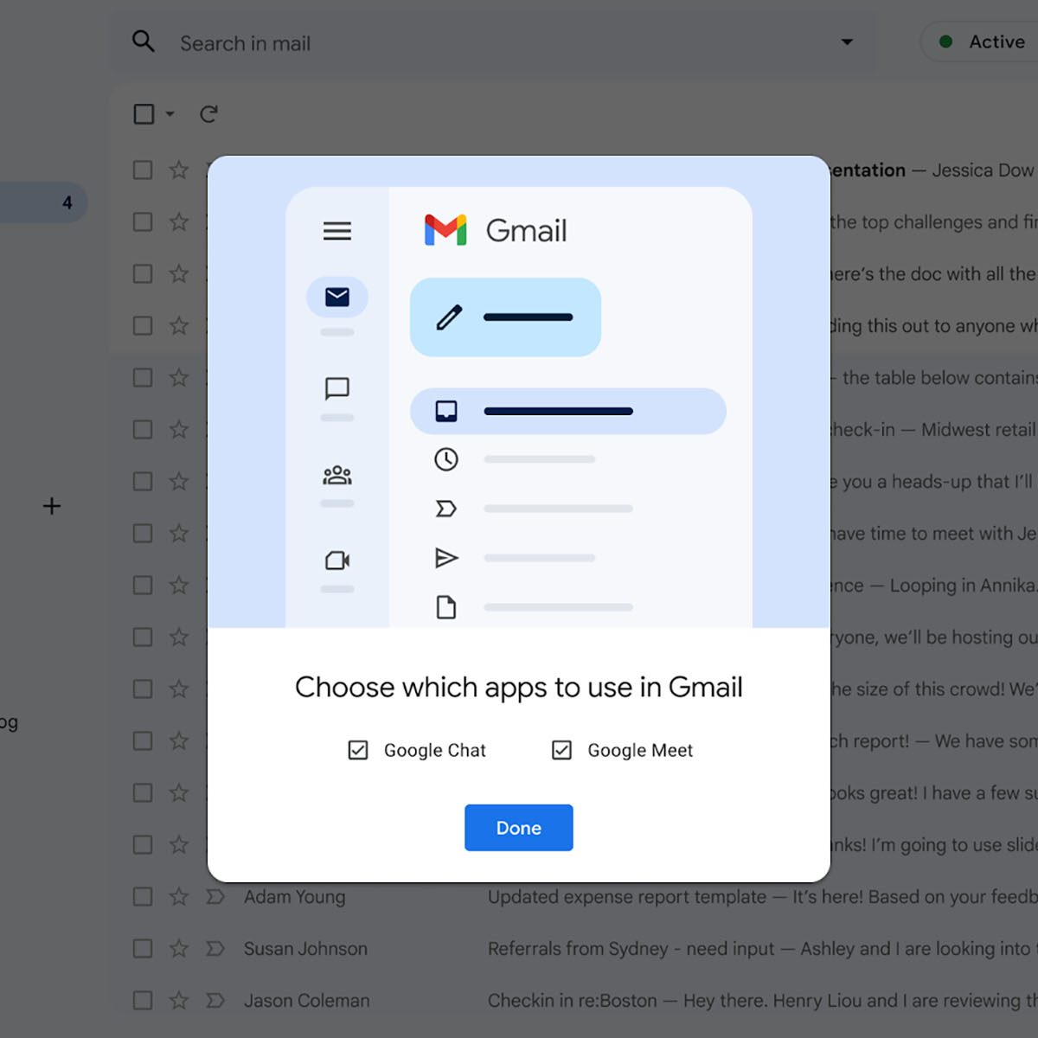Screen dimensions: 1038x1038
Task: Open email about Midwest retail check-in
Action: point(934,430)
